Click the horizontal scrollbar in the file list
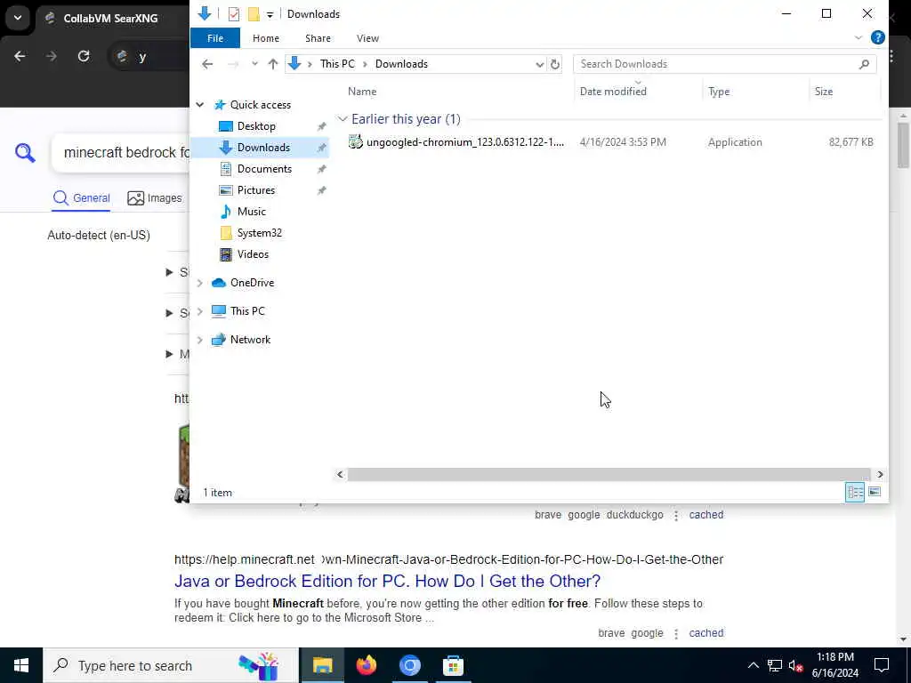 (609, 475)
